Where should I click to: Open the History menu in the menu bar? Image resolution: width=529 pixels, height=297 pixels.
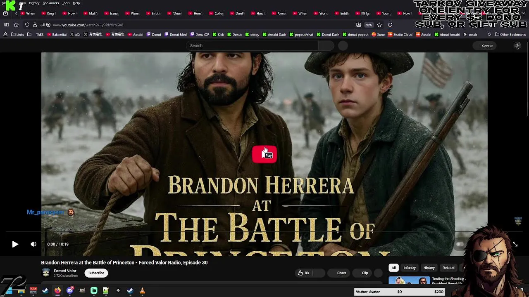click(34, 3)
